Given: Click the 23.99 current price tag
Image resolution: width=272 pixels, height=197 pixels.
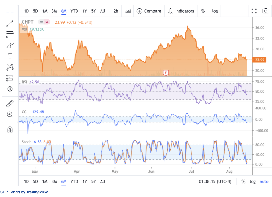Looking at the screenshot, I should click(x=260, y=60).
